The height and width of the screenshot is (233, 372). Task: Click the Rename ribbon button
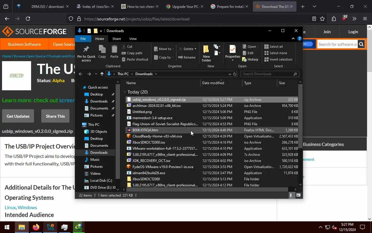click(187, 57)
